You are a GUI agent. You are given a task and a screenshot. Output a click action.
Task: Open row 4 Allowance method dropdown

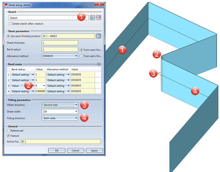(x=68, y=91)
